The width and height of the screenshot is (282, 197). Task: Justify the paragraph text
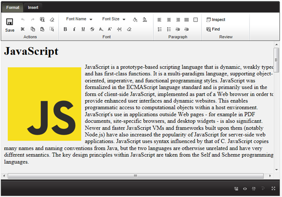186,20
